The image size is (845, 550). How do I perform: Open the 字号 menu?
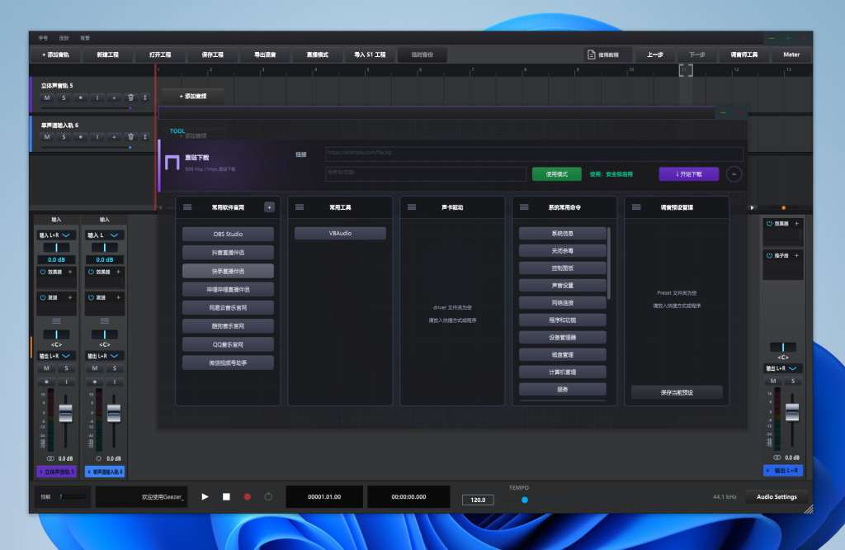tap(43, 38)
